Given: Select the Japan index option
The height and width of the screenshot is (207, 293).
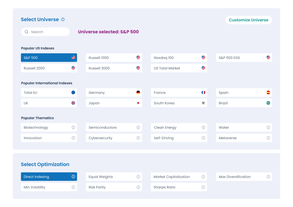Looking at the screenshot, I should point(114,103).
